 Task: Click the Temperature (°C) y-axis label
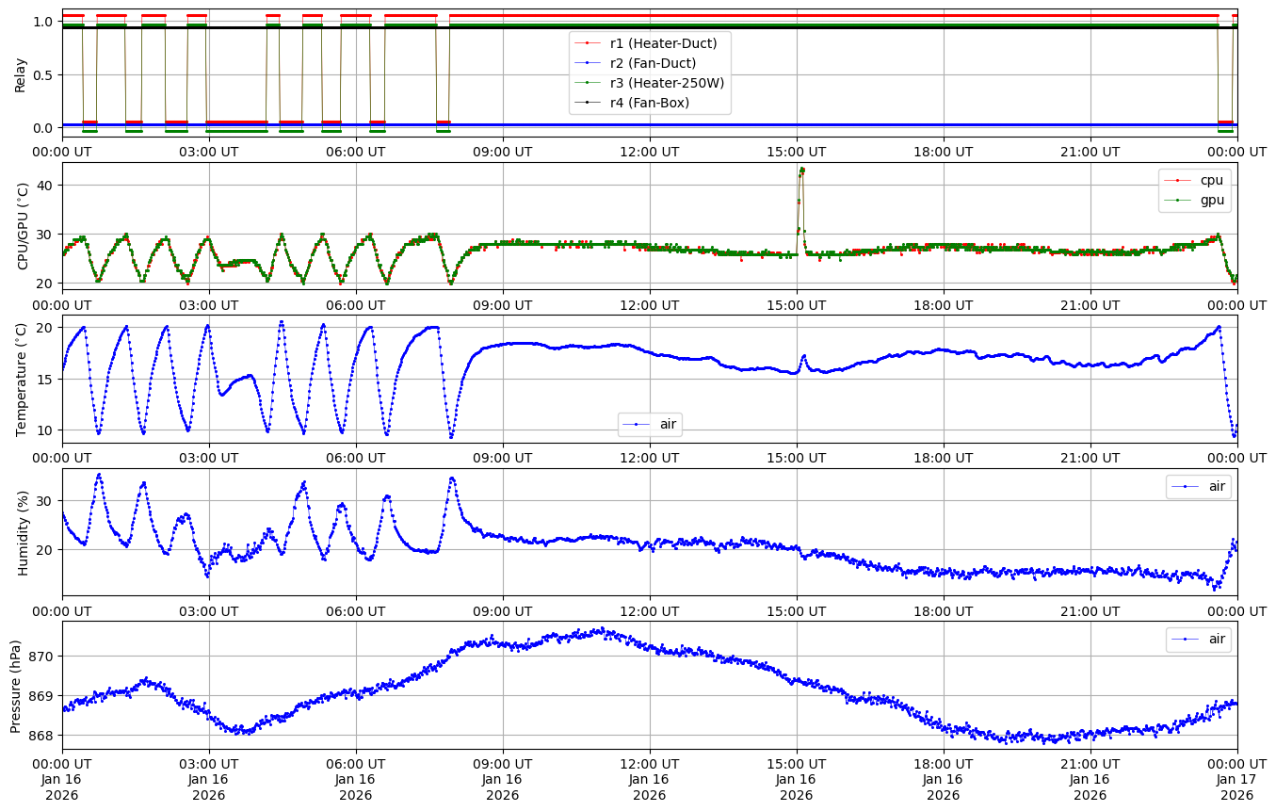pyautogui.click(x=21, y=379)
